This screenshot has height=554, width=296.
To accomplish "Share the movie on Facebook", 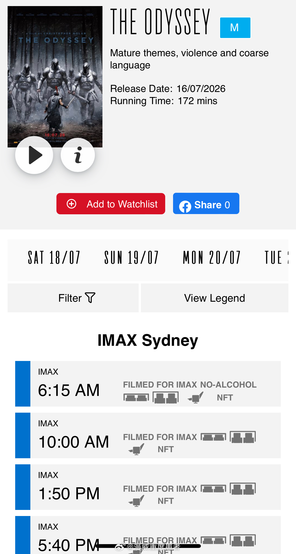I will (206, 203).
